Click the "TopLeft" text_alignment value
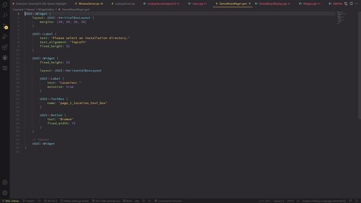This screenshot has height=203, width=361. [78, 42]
